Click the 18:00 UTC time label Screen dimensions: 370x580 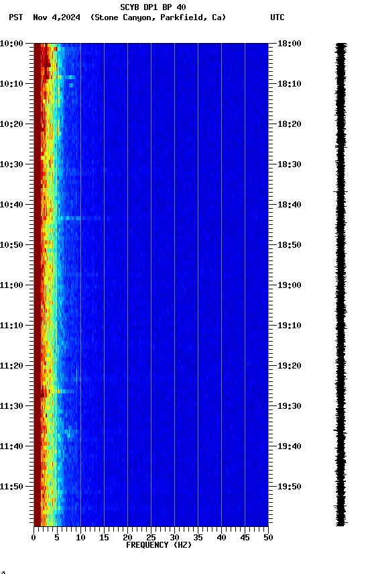[290, 44]
